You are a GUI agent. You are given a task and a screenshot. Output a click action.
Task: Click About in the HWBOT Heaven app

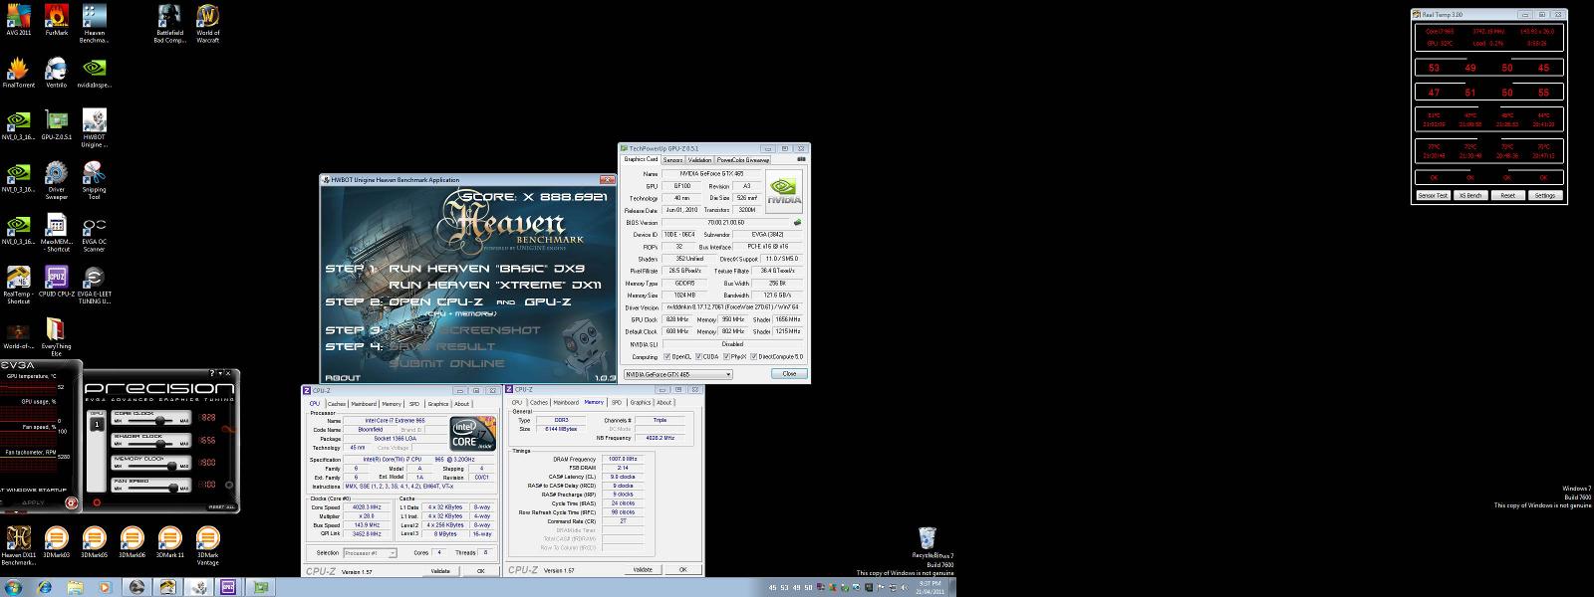pos(341,377)
